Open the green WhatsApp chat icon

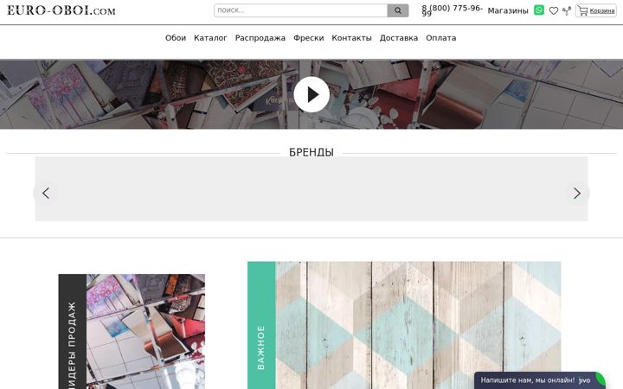tap(539, 10)
